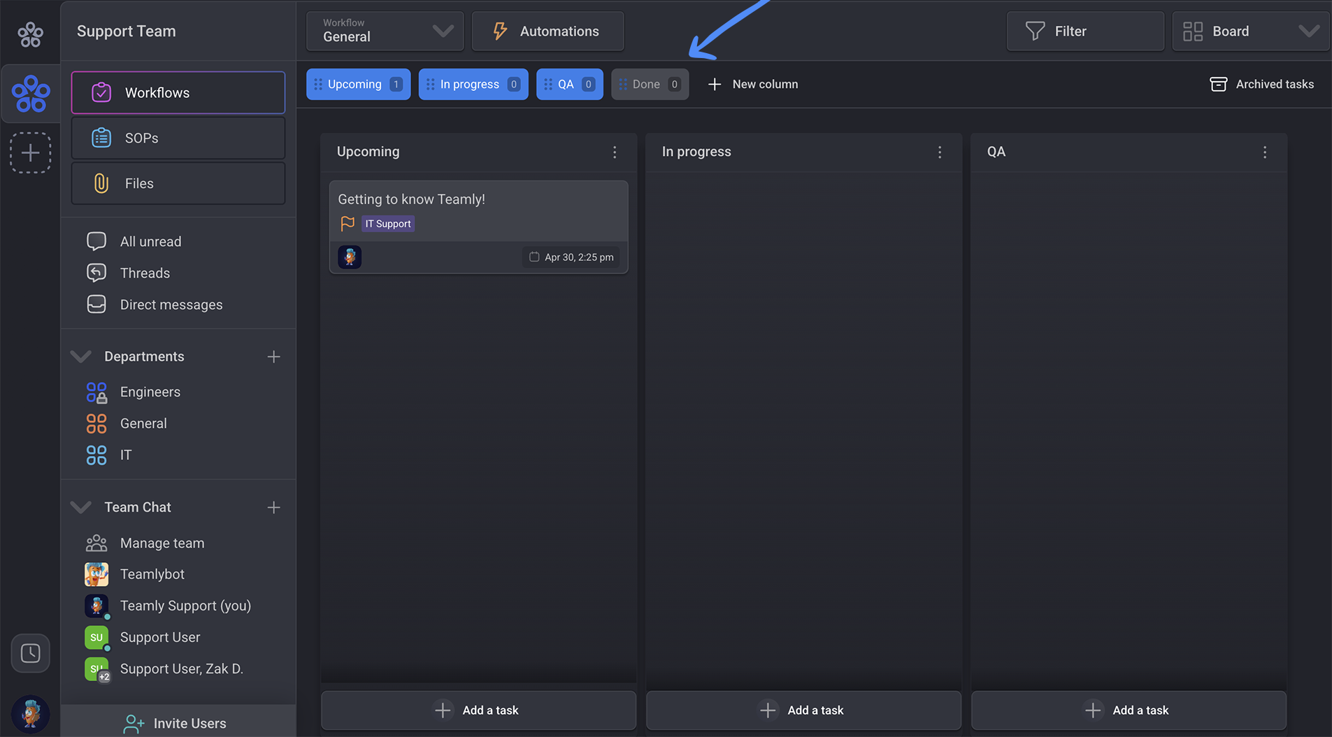Open the Workflow General dropdown

pos(385,31)
